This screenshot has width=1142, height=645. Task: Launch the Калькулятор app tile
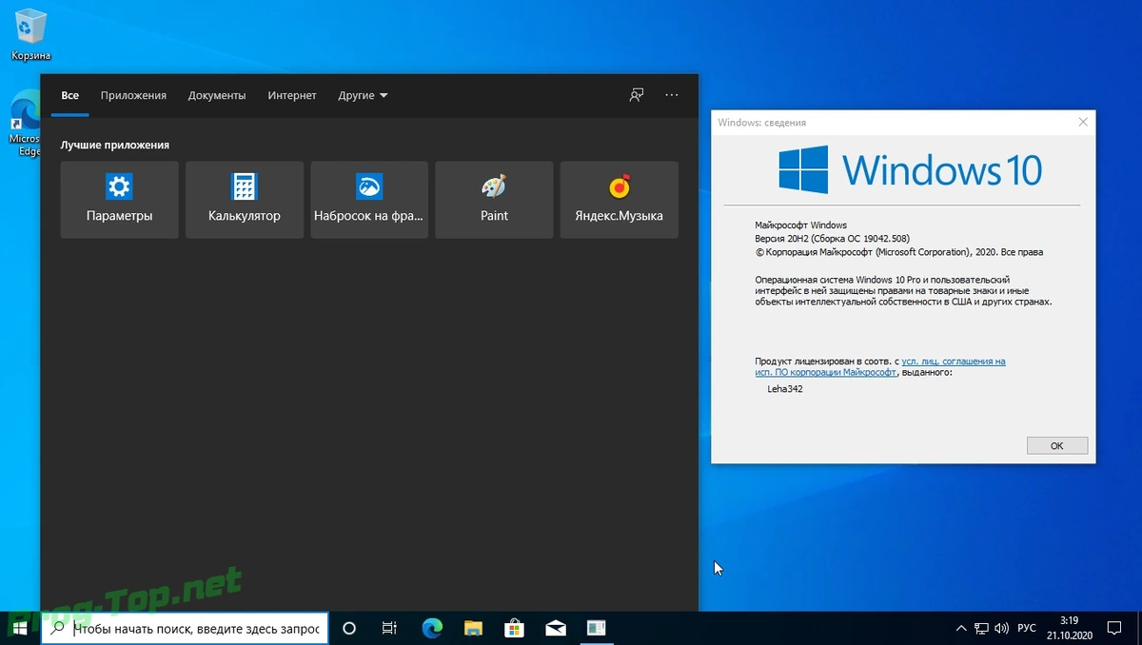point(245,200)
